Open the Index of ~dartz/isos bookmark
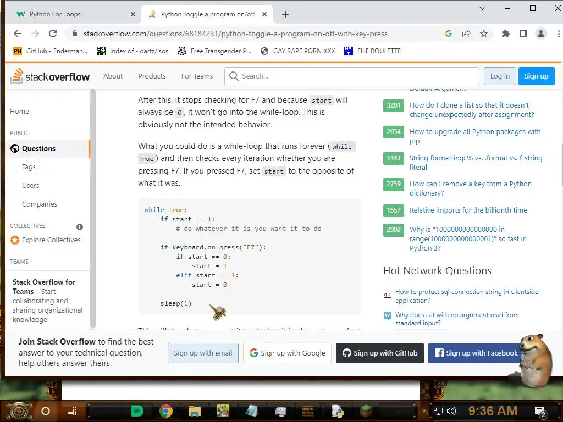This screenshot has width=563, height=422. click(133, 51)
